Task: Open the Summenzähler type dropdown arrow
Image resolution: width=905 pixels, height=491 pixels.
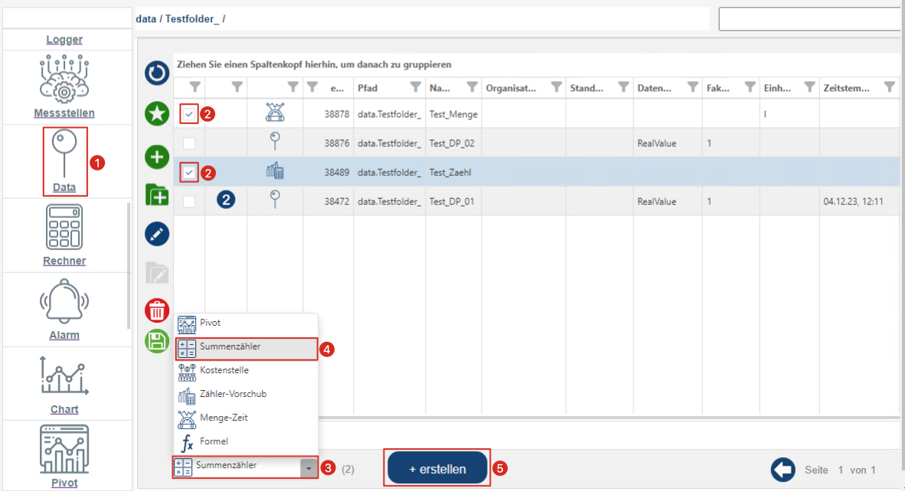Action: (308, 467)
